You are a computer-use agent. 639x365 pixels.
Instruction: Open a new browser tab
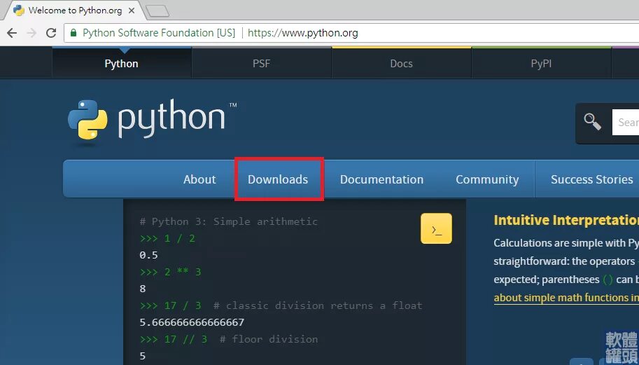pyautogui.click(x=157, y=11)
